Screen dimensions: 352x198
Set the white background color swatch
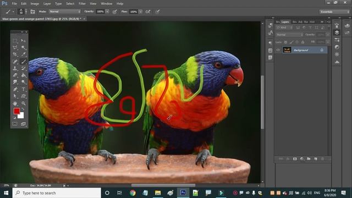tap(21, 116)
